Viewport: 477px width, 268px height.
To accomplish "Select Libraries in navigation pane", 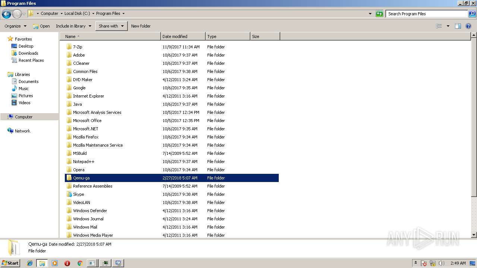I will (22, 74).
